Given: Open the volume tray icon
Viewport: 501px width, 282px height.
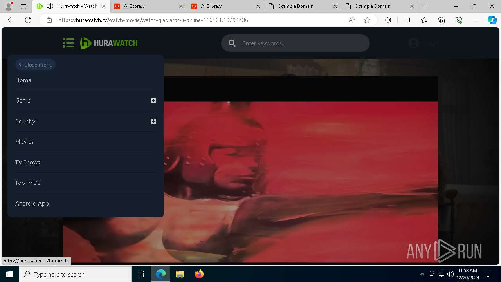Looking at the screenshot, I should pos(451,274).
